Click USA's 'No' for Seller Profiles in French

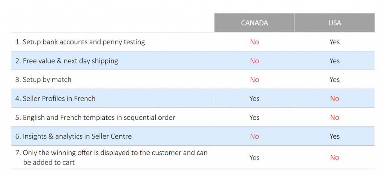pyautogui.click(x=334, y=99)
